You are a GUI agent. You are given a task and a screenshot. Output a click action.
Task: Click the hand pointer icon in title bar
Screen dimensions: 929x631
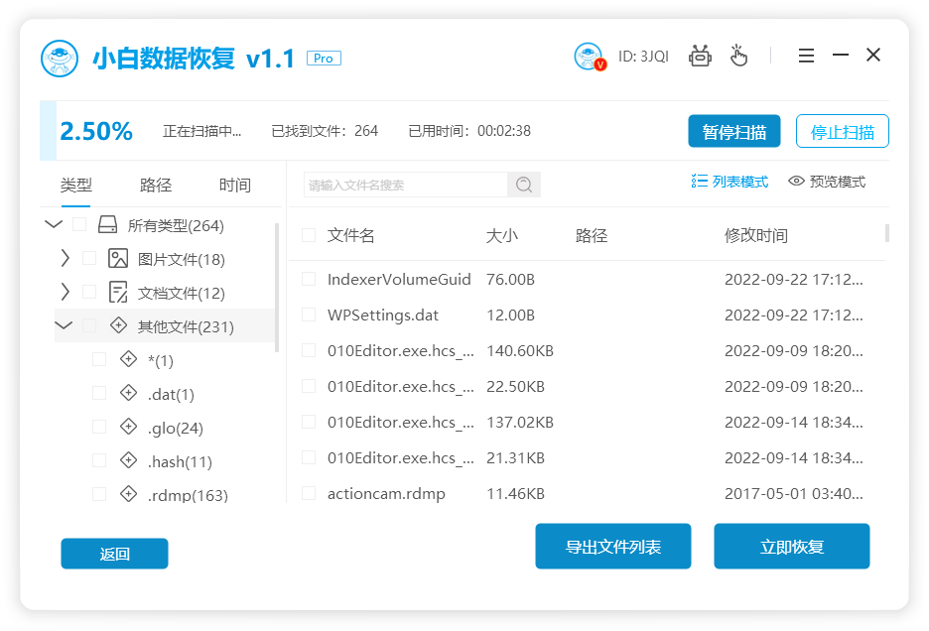[x=738, y=56]
